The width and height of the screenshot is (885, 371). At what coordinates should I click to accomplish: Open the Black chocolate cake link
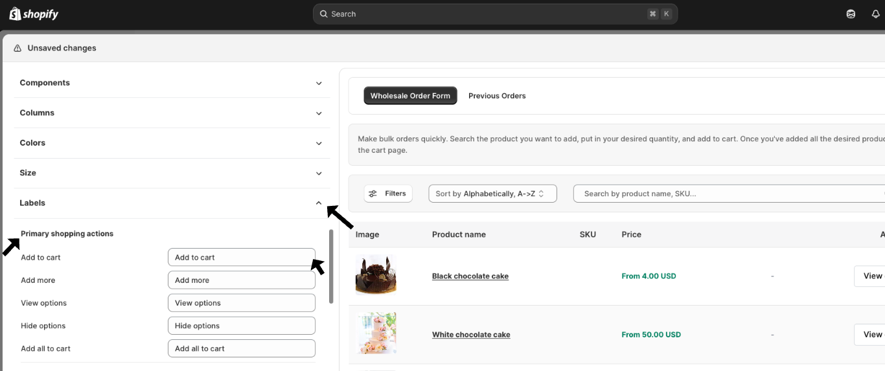pos(470,276)
